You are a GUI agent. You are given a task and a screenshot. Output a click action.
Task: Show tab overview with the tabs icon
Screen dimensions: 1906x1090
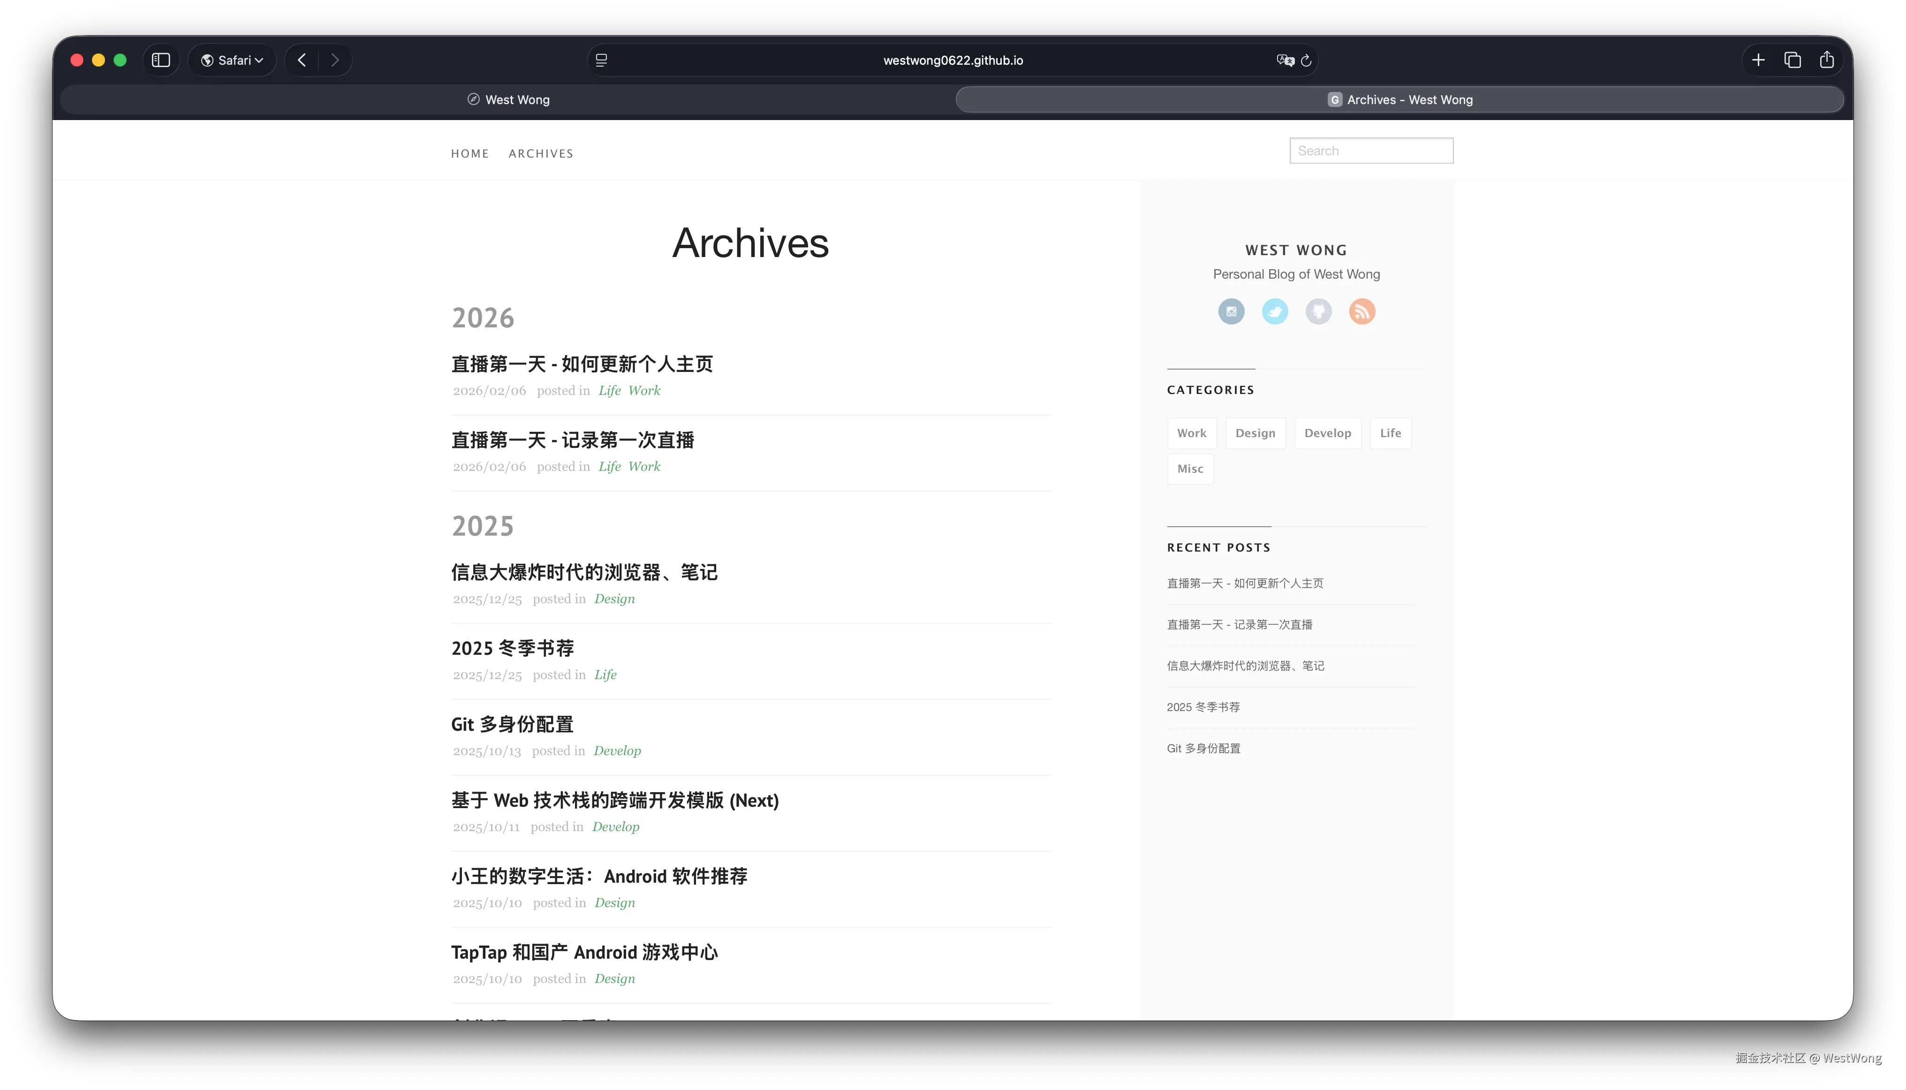tap(1792, 60)
